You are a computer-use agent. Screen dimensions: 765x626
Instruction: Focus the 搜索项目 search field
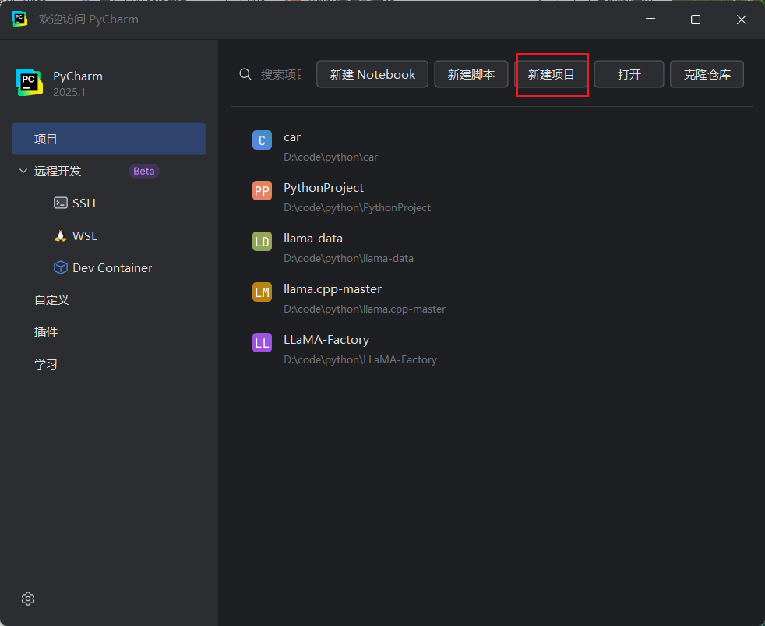(281, 74)
